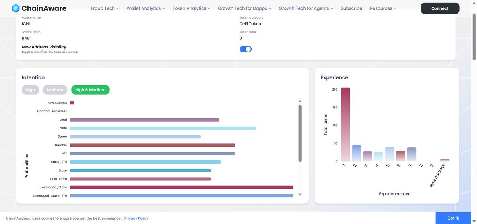Click the Trade probability bar
Image resolution: width=477 pixels, height=224 pixels.
pos(163,128)
